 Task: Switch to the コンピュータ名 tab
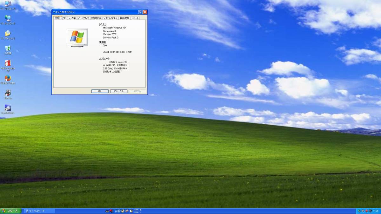pos(69,18)
